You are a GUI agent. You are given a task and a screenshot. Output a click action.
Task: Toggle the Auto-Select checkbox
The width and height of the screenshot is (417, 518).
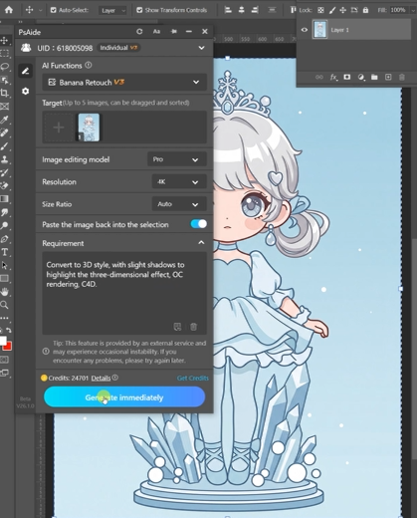pos(53,10)
